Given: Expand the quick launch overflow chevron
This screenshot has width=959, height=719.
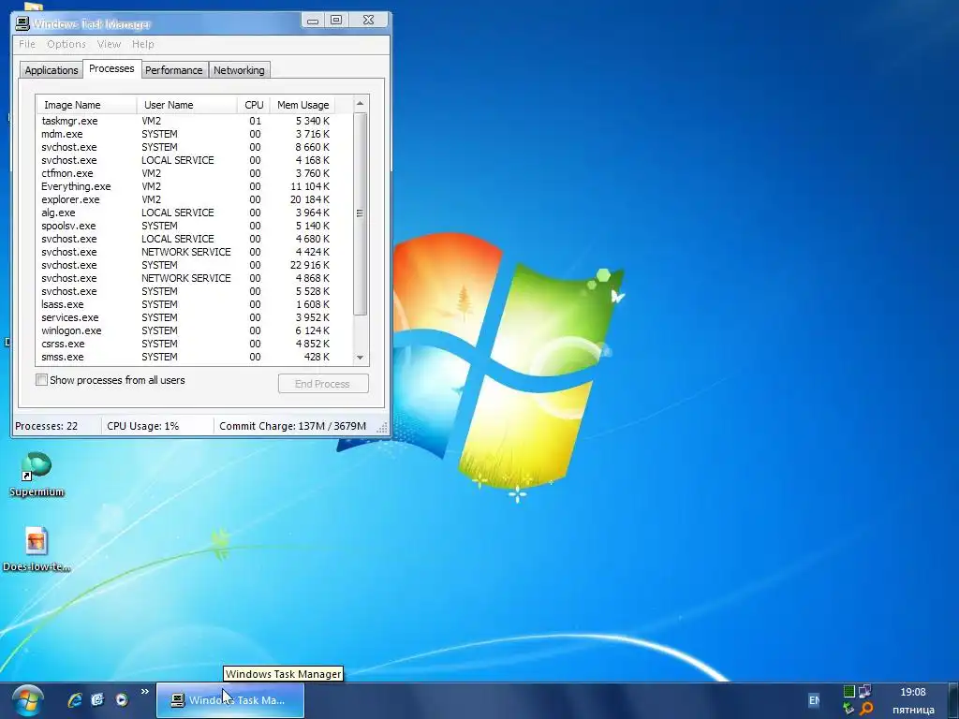Looking at the screenshot, I should click(x=145, y=692).
